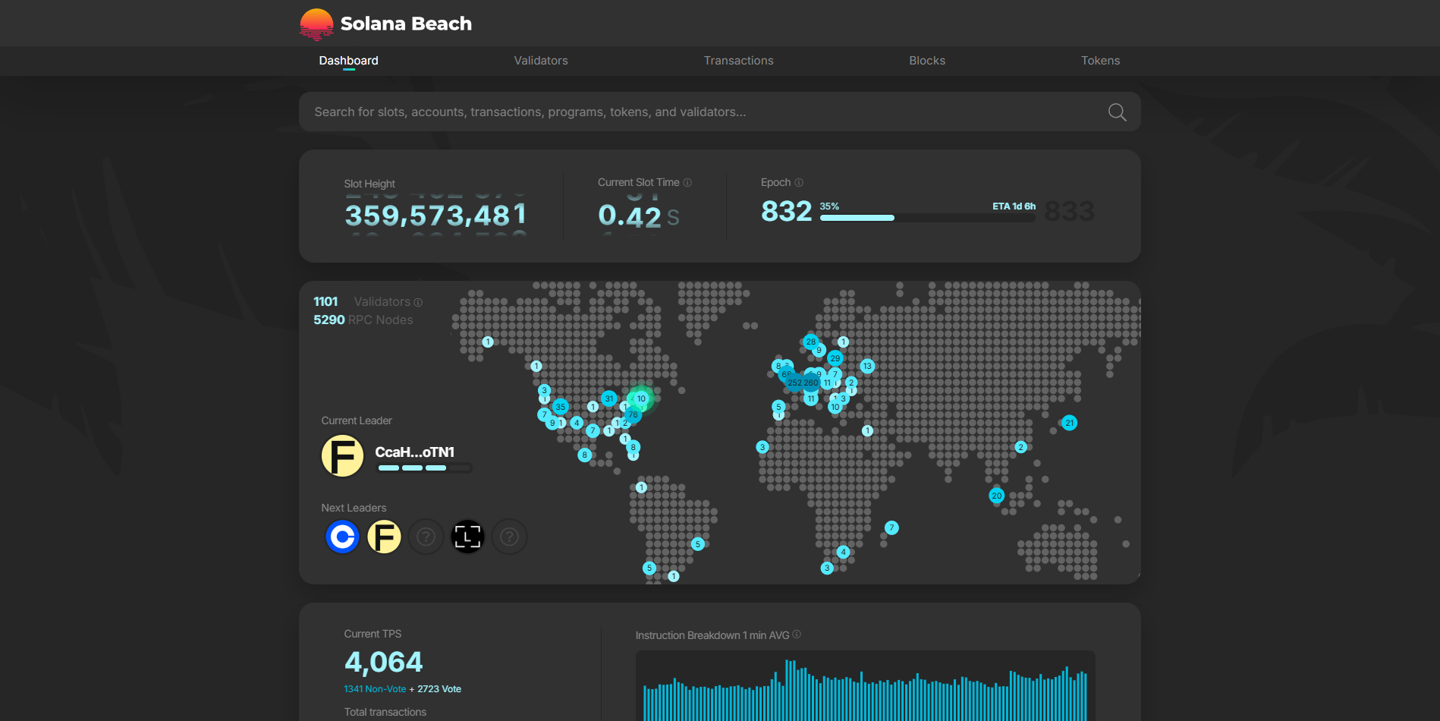Click the epoch 832 progress bar
The image size is (1440, 721).
927,218
